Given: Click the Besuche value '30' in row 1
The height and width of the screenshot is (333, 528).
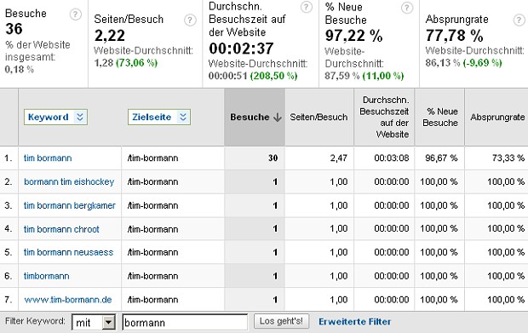Looking at the screenshot, I should point(273,158).
